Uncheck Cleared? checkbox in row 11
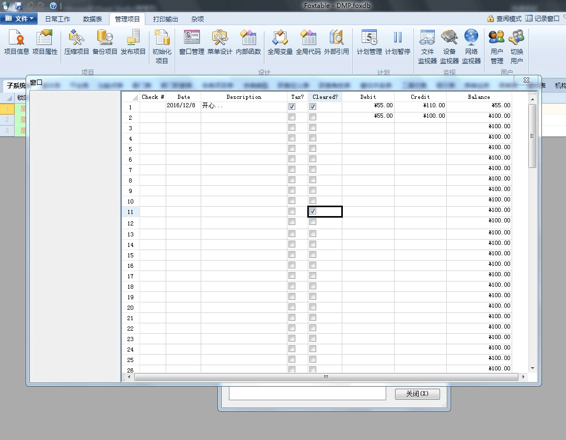 click(313, 211)
